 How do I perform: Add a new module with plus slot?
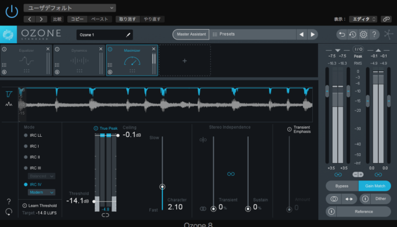[x=185, y=61]
